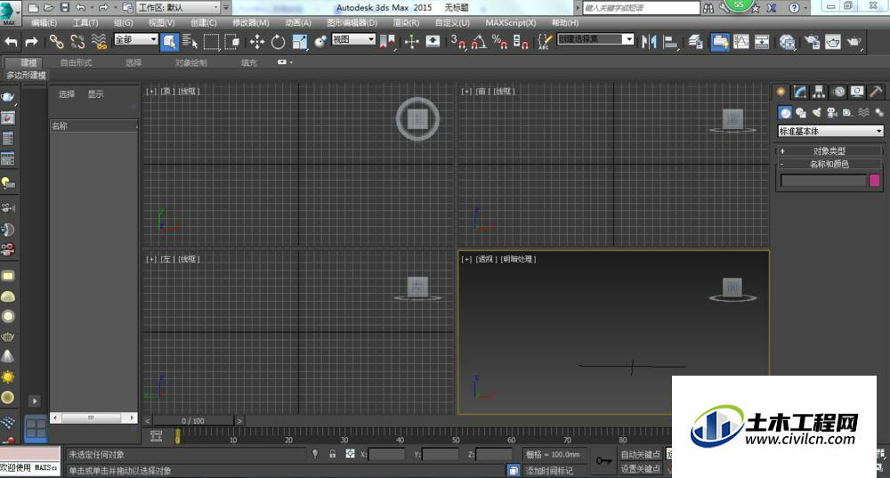Image resolution: width=890 pixels, height=478 pixels.
Task: Open the 标准基本体 primitives dropdown
Action: point(830,131)
